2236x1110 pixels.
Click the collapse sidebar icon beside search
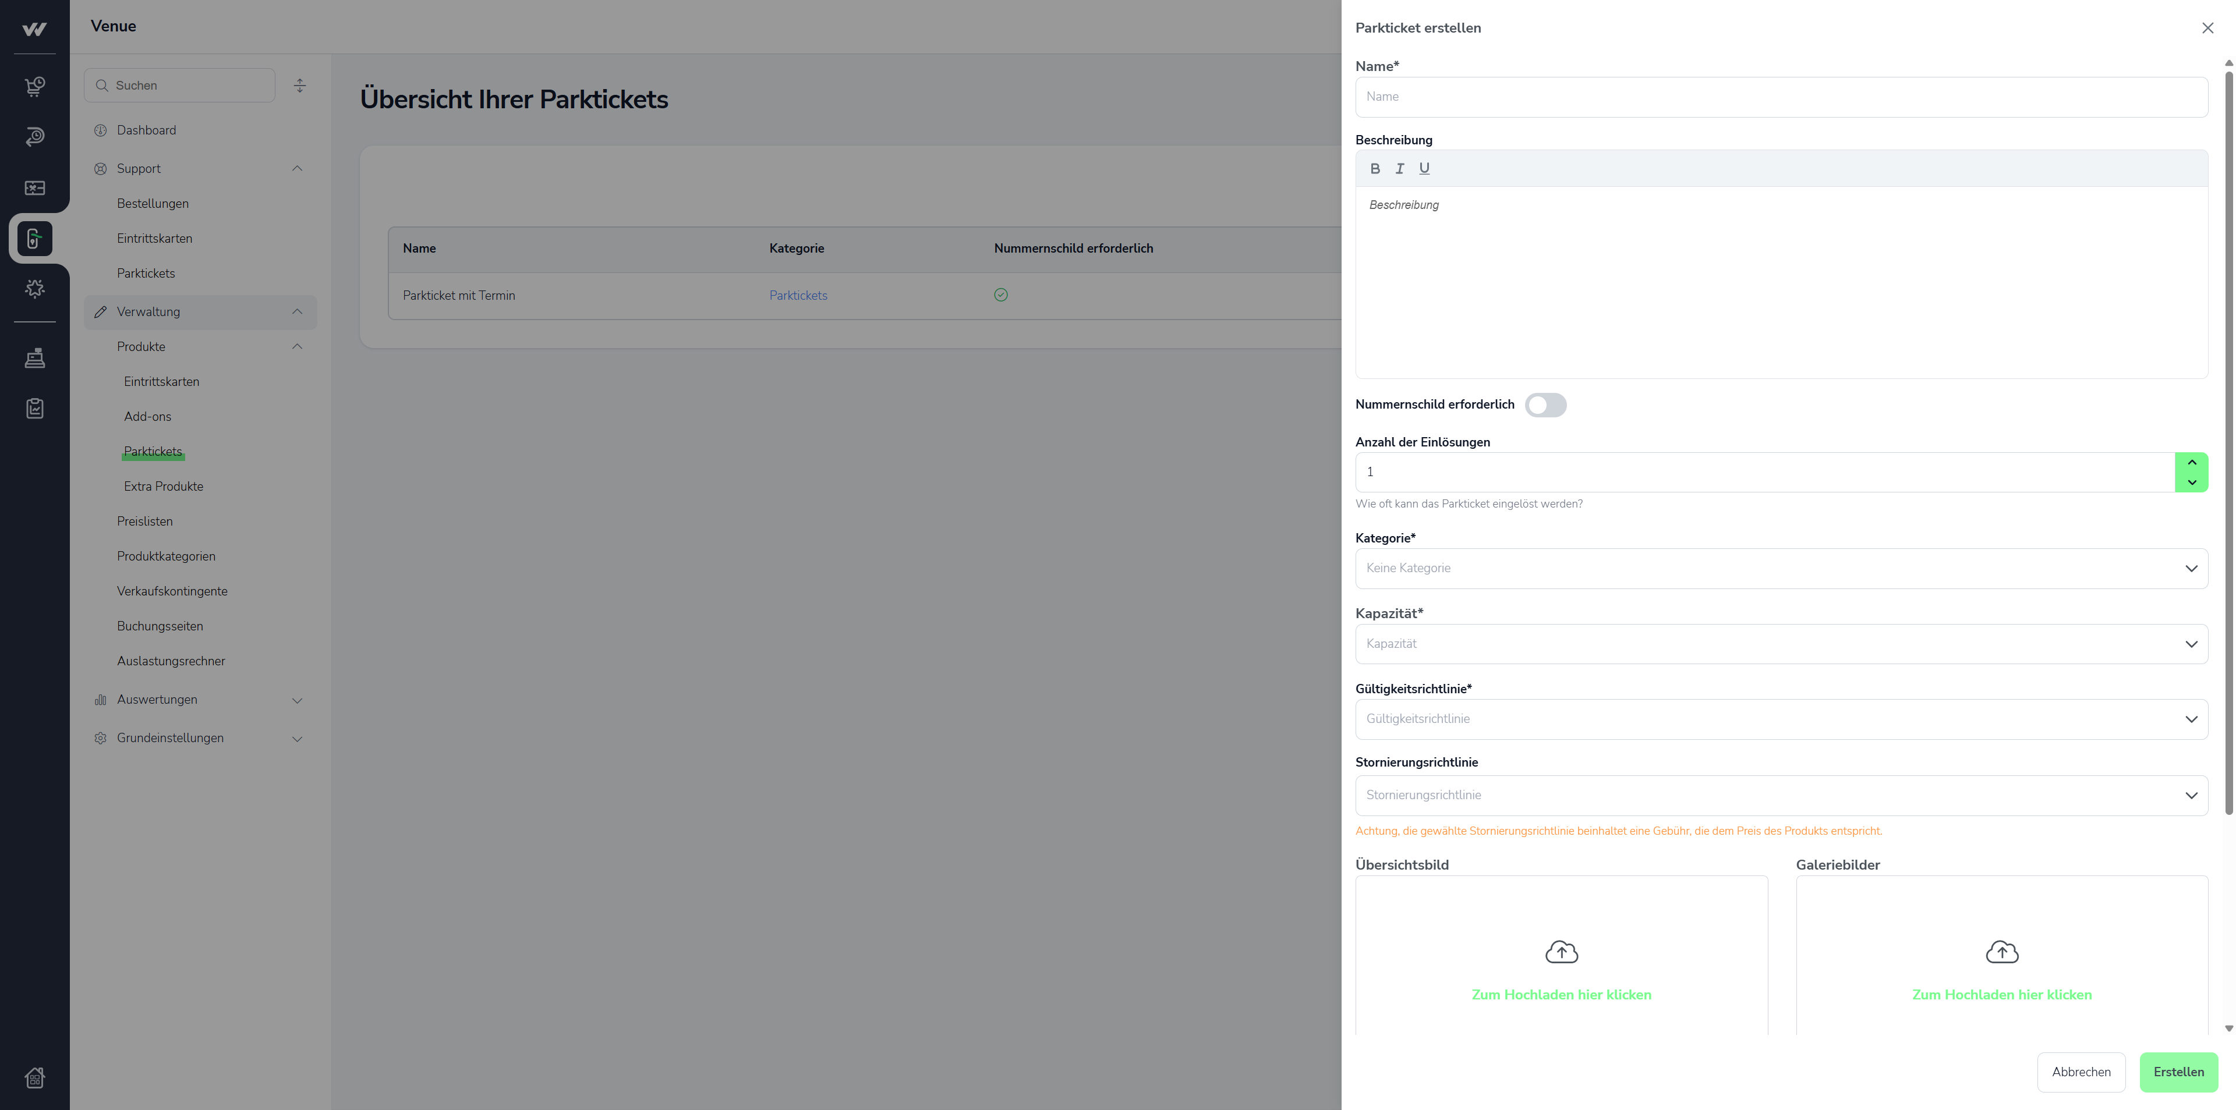coord(299,85)
